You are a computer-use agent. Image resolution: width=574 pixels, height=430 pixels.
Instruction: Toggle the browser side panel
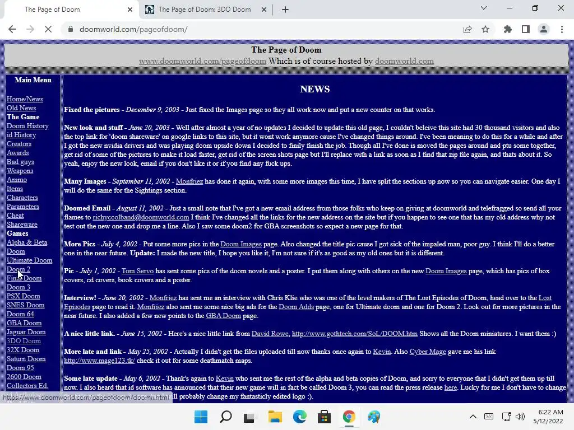(526, 29)
